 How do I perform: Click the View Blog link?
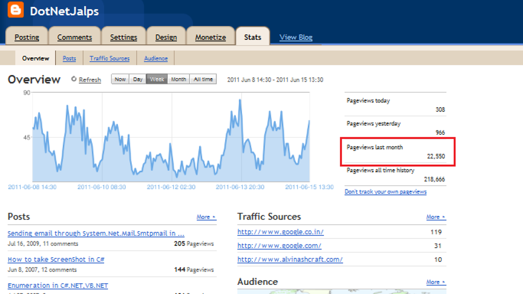tap(296, 37)
